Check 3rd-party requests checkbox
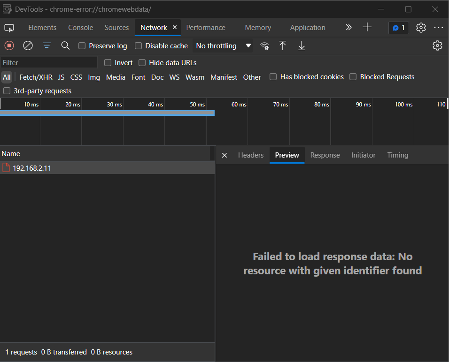 coord(7,91)
